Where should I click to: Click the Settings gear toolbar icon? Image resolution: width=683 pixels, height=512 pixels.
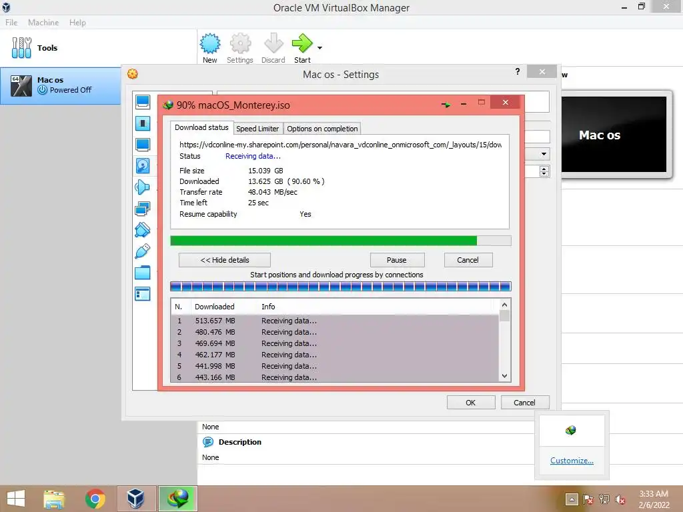pos(240,43)
